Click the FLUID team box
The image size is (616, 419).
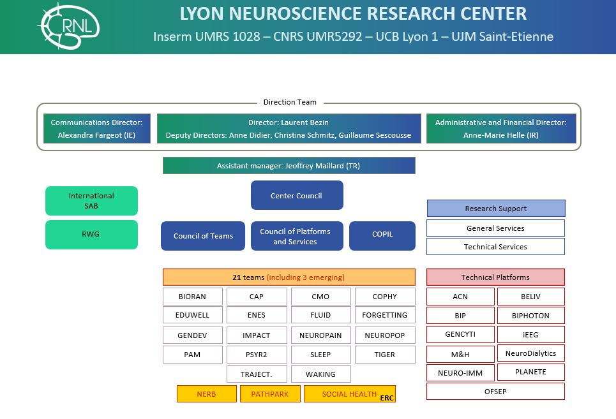coord(320,315)
